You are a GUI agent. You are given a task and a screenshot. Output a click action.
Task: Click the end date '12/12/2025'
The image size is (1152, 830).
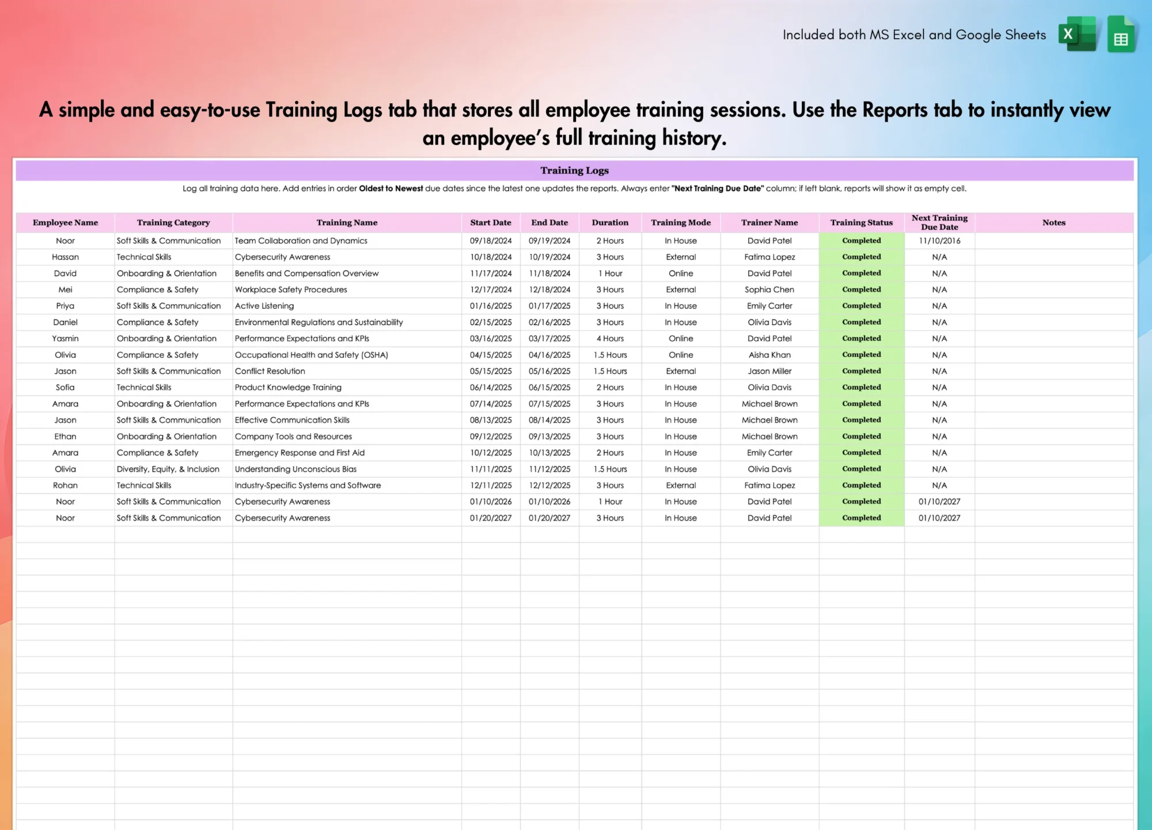pyautogui.click(x=550, y=485)
